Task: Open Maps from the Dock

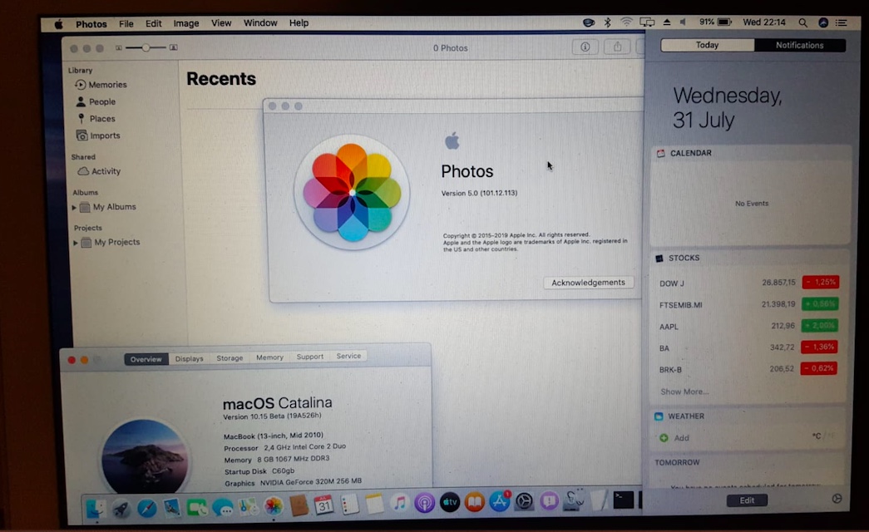Action: coord(248,506)
